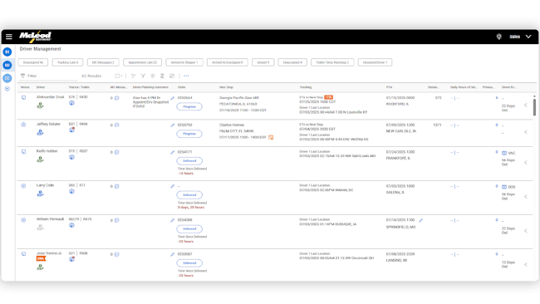The width and height of the screenshot is (540, 304).
Task: Sort by the Order column header
Action: 181,87
